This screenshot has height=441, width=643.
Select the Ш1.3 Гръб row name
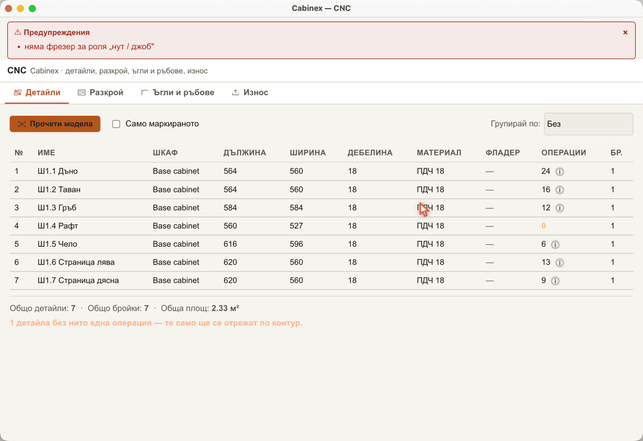tap(57, 208)
